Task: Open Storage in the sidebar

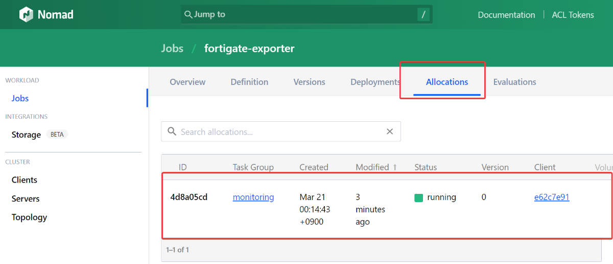Action: 26,135
